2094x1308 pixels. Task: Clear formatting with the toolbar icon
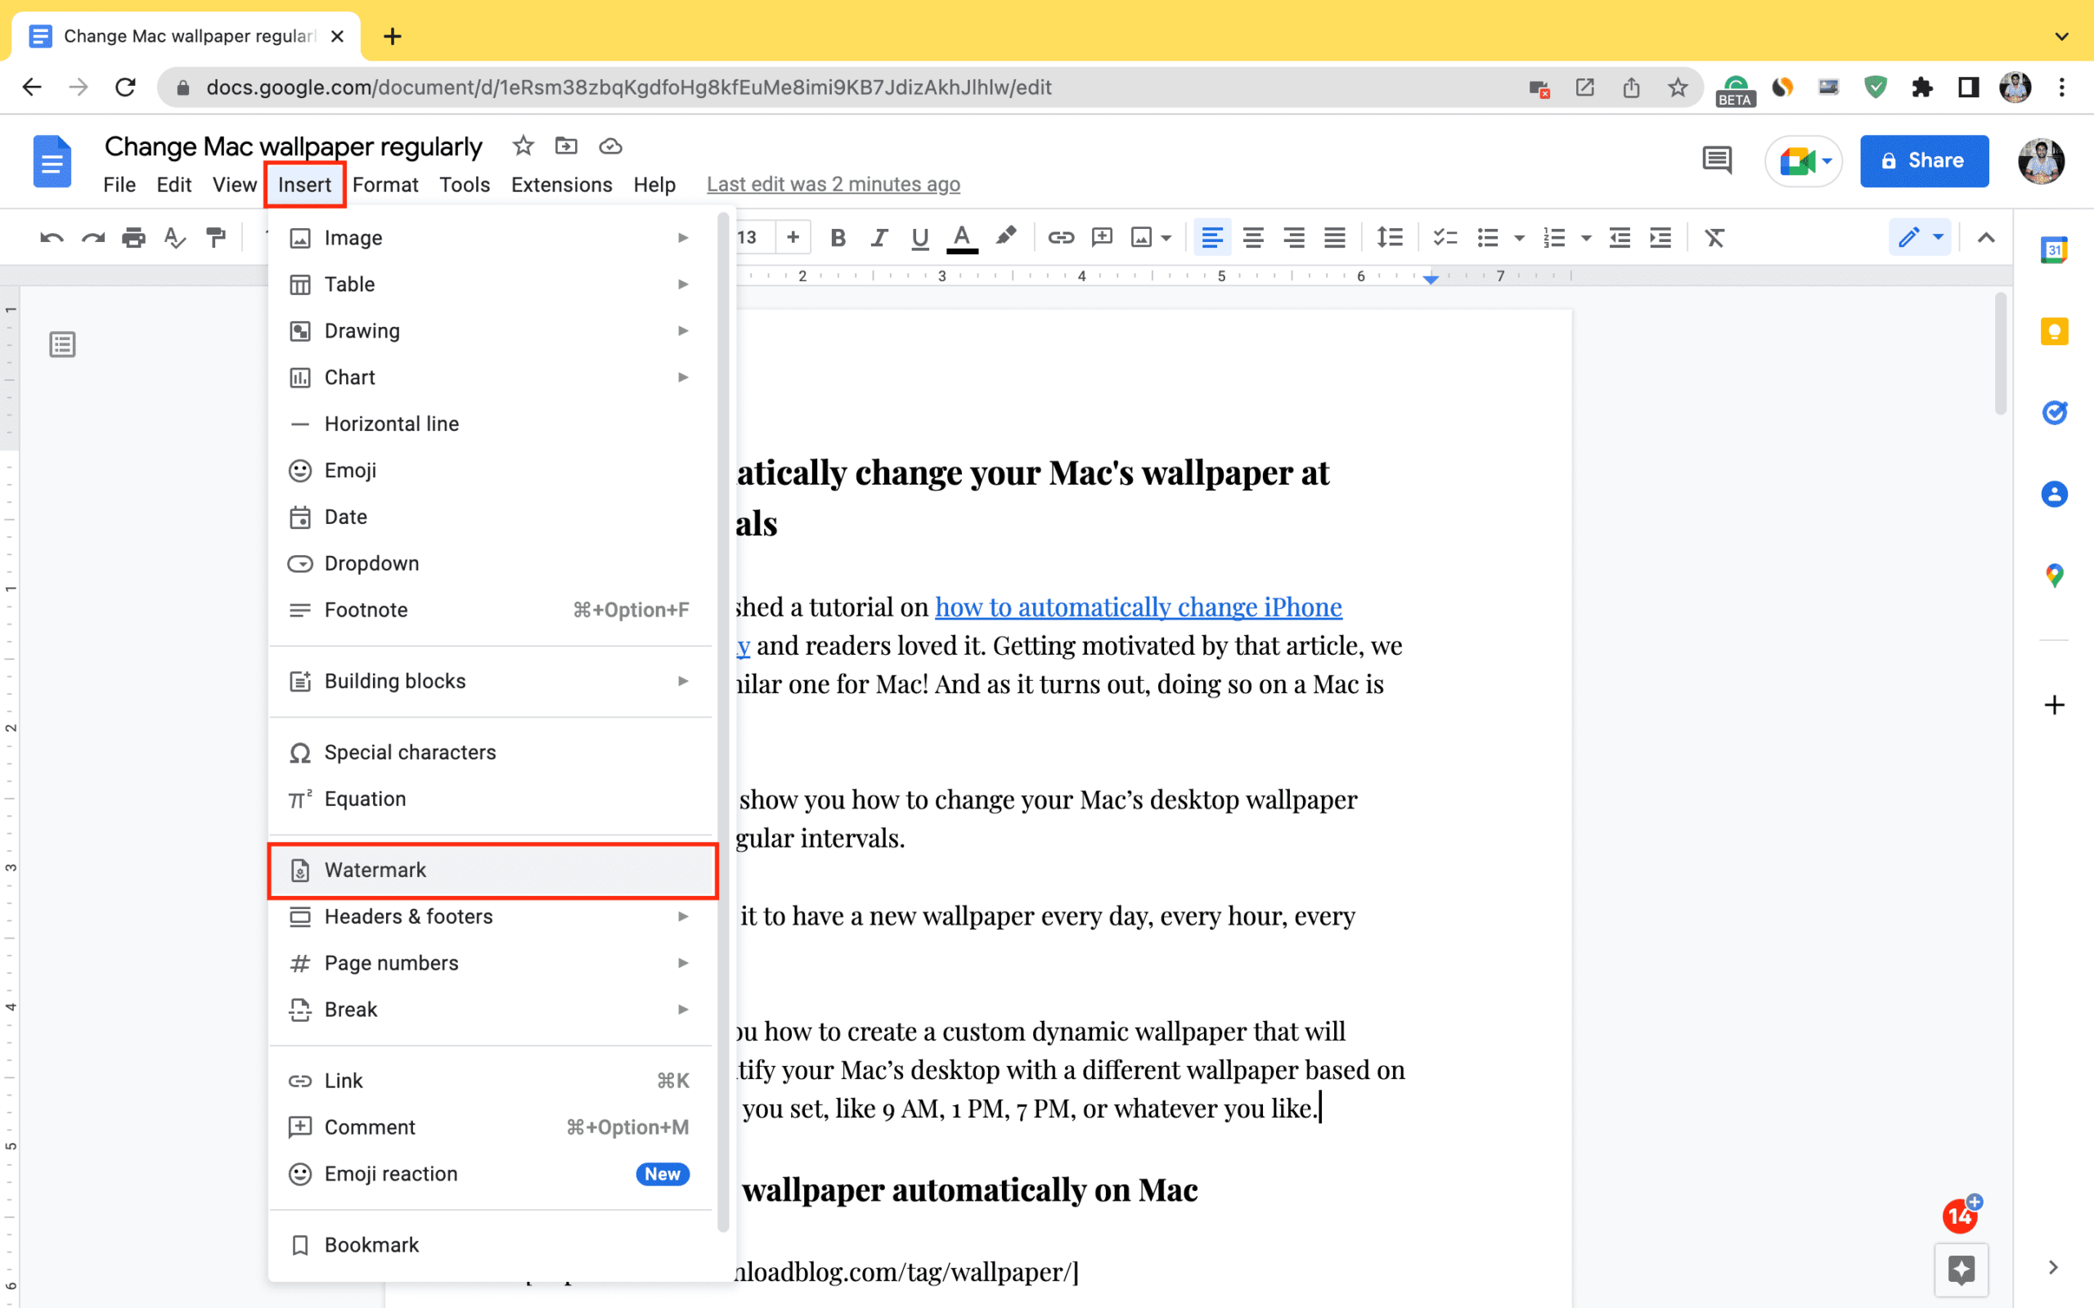tap(1715, 237)
